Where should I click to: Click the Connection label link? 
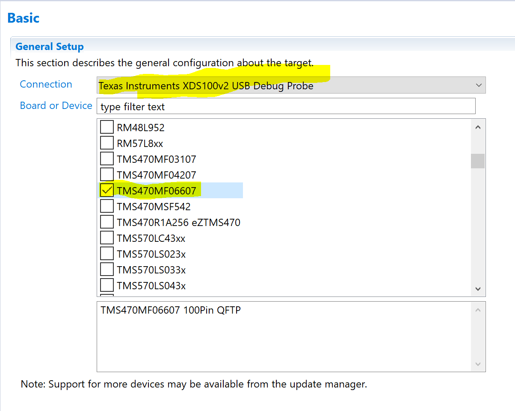[46, 84]
